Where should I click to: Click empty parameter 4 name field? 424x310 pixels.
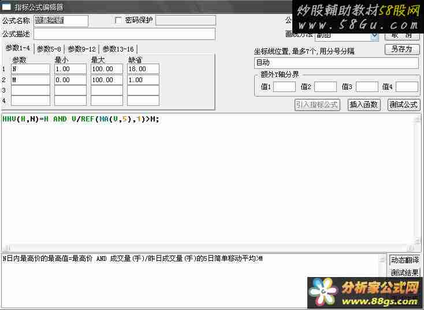point(31,101)
